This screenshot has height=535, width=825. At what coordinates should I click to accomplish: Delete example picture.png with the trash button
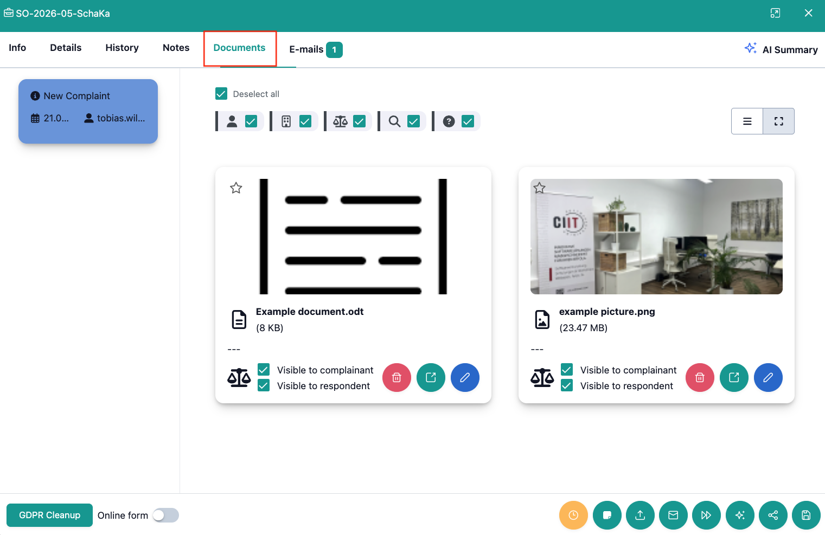pyautogui.click(x=700, y=377)
